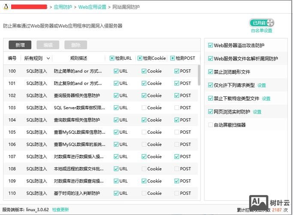Uncheck Cookie for rule 104
The height and width of the screenshot is (215, 293).
click(144, 120)
